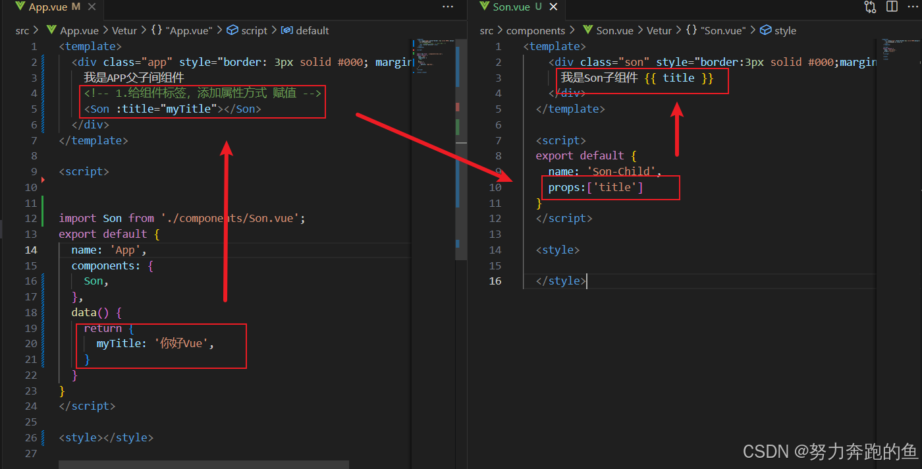This screenshot has height=469, width=922.
Task: Click the <style></style> line in App.vue
Action: pos(106,438)
